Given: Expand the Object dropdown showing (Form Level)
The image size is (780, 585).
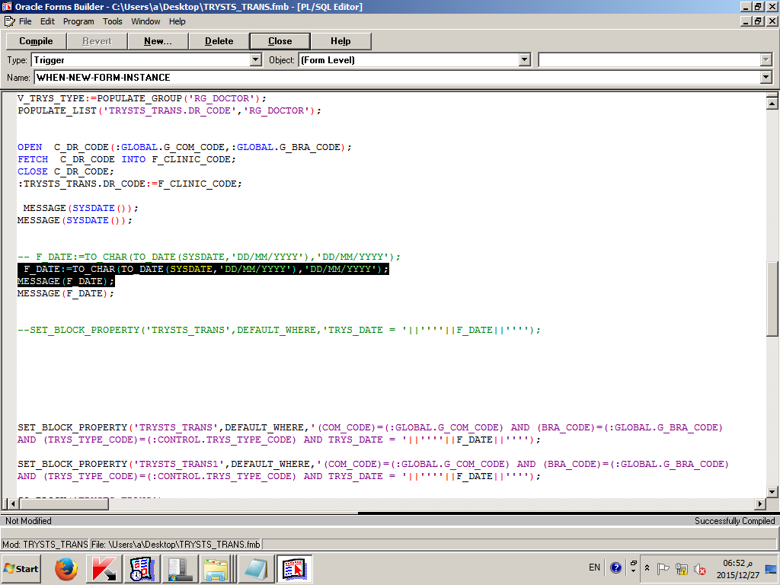Looking at the screenshot, I should [x=524, y=60].
